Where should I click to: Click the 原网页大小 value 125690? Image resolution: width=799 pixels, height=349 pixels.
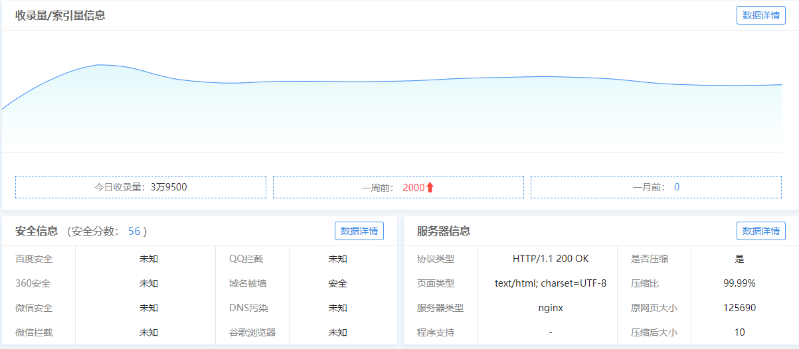(x=739, y=308)
